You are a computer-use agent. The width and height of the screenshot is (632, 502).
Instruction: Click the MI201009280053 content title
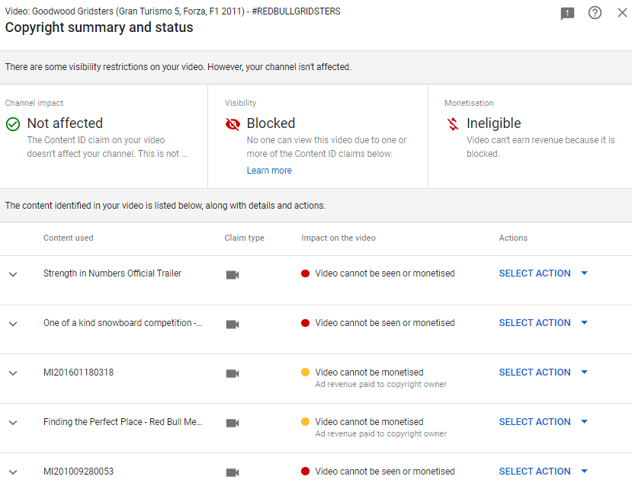coord(79,472)
